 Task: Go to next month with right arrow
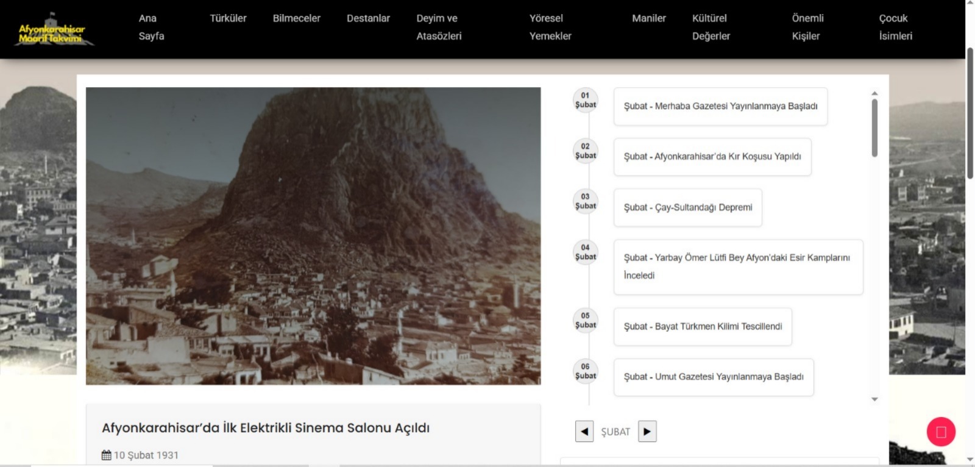pyautogui.click(x=647, y=432)
